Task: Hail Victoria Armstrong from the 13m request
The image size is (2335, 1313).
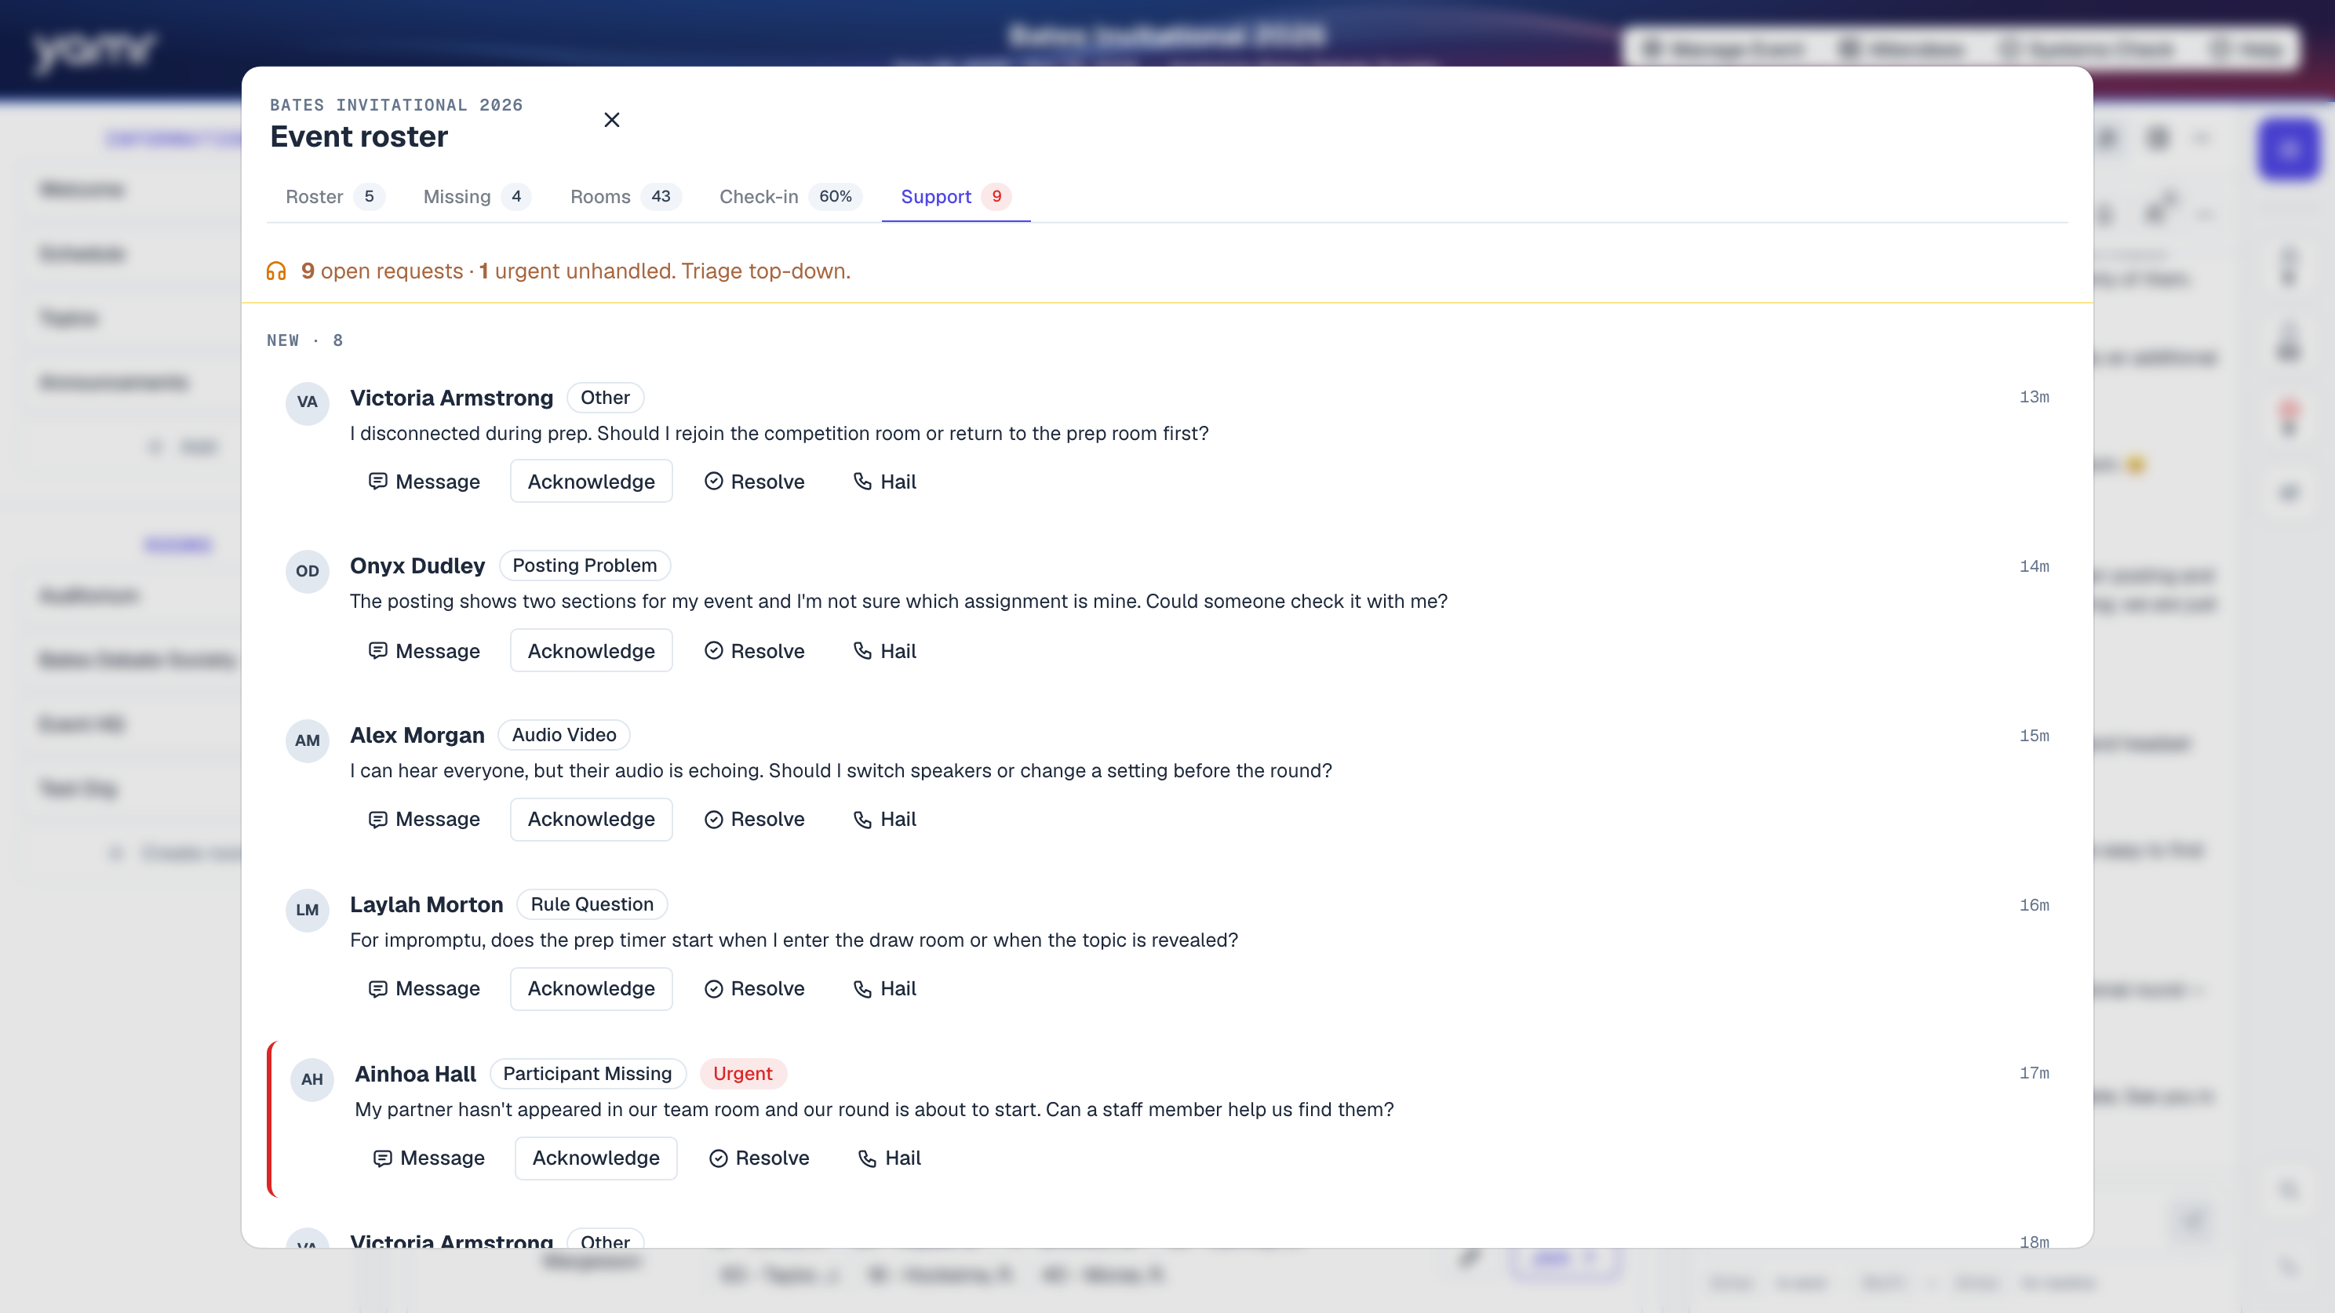Action: coord(885,481)
